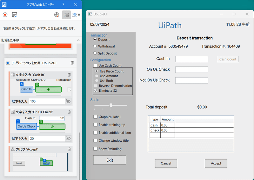254x180 pixels.
Task: Click the Account # 530549479 label
Action: click(x=168, y=47)
